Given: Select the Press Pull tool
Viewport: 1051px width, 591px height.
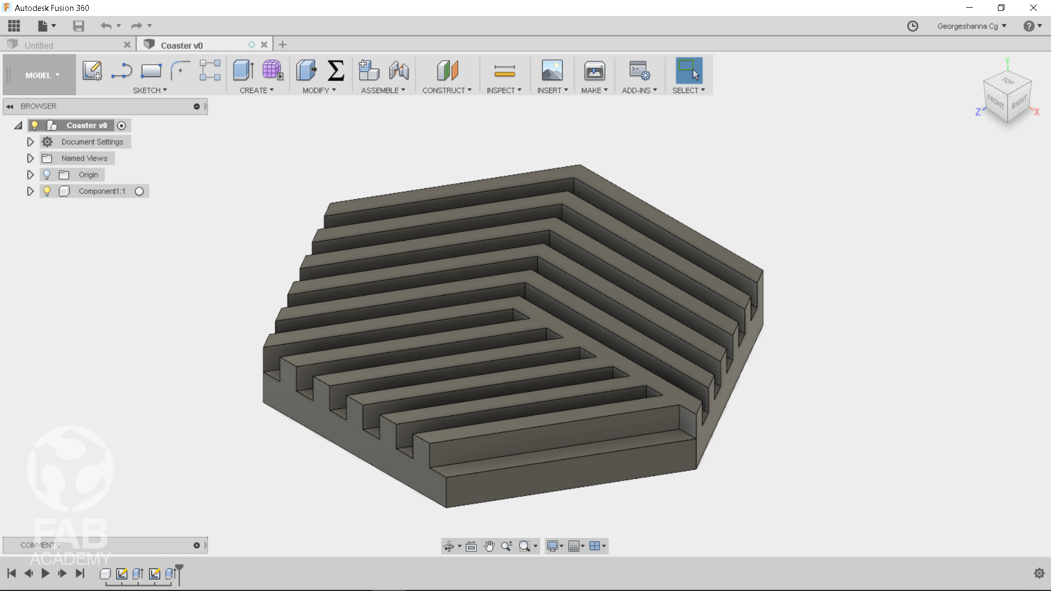Looking at the screenshot, I should [307, 71].
